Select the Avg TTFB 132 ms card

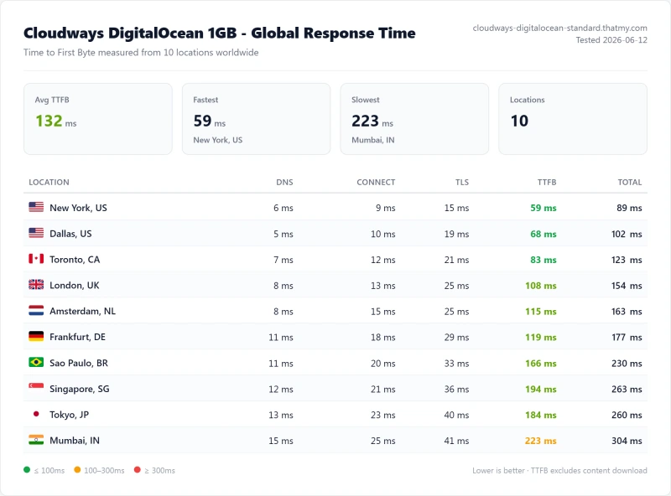pos(98,119)
